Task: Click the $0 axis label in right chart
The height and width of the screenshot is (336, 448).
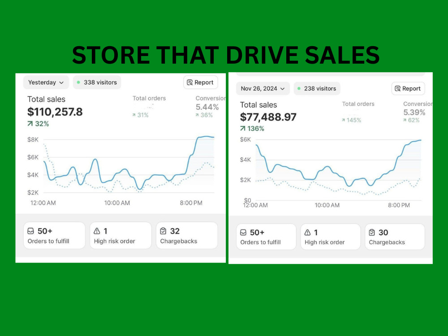Action: 247,200
